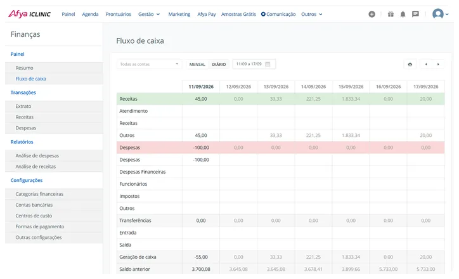Open the Amostras Grátis menu item

[x=238, y=14]
